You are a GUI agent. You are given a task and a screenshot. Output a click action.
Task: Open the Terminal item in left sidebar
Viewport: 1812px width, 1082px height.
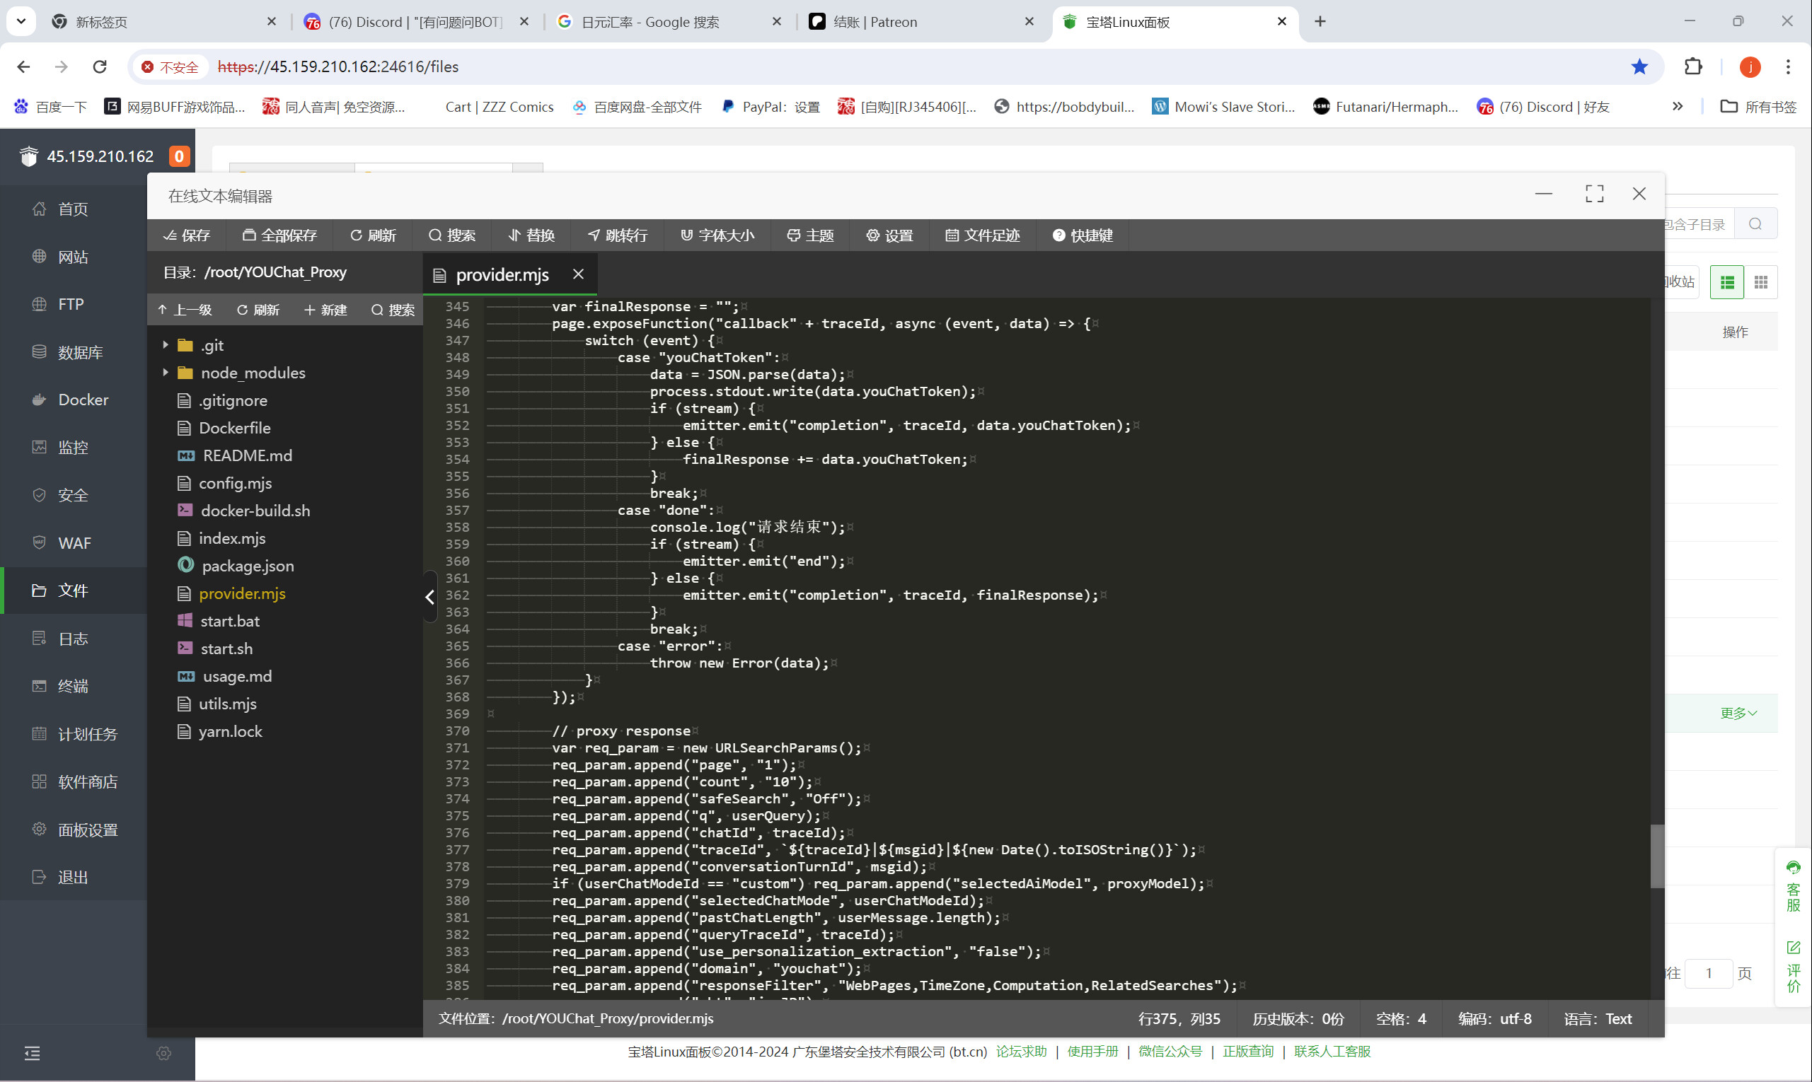pyautogui.click(x=73, y=686)
